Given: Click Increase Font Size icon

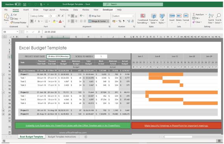Looking at the screenshot, I should 59,16.
